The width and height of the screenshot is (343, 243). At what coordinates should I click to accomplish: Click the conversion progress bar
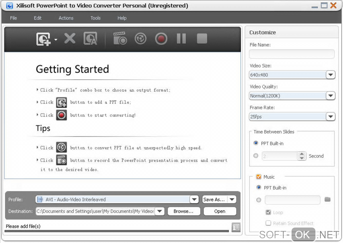[x=117, y=231]
